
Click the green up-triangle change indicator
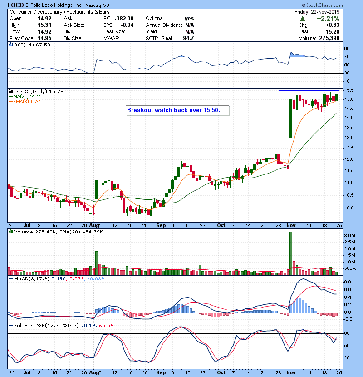(x=303, y=19)
